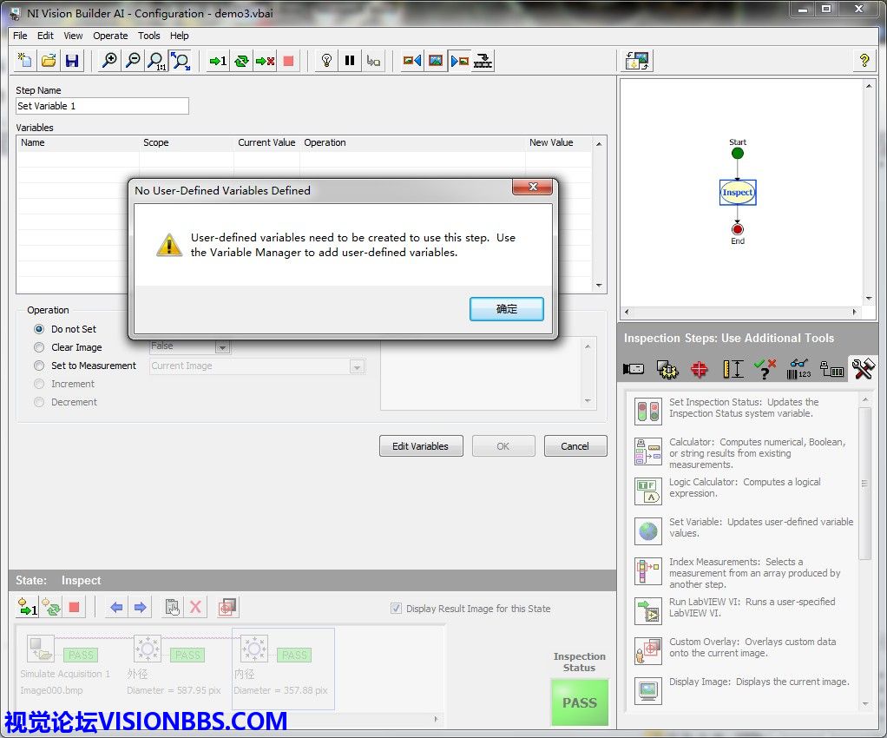The width and height of the screenshot is (887, 738).
Task: Click the Variables table scroll down arrow
Action: click(599, 286)
